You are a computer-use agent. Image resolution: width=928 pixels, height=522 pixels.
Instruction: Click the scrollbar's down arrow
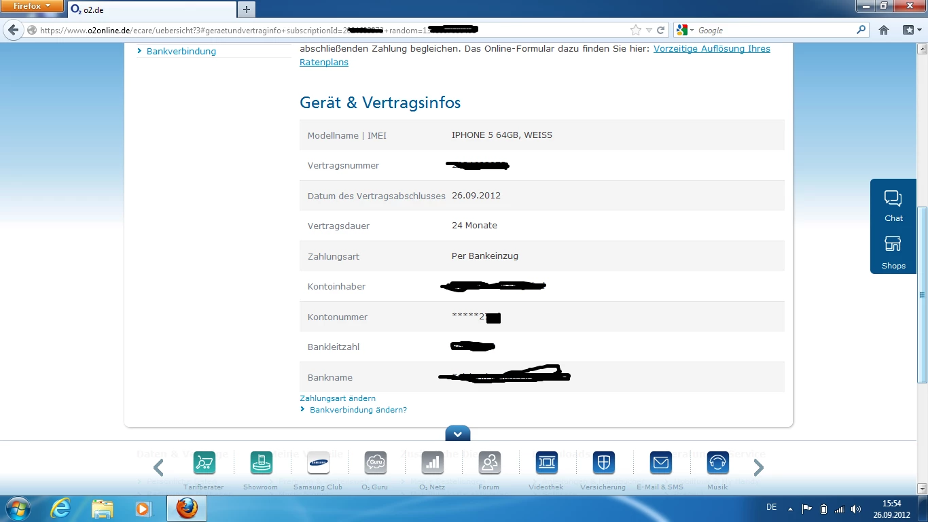(922, 488)
